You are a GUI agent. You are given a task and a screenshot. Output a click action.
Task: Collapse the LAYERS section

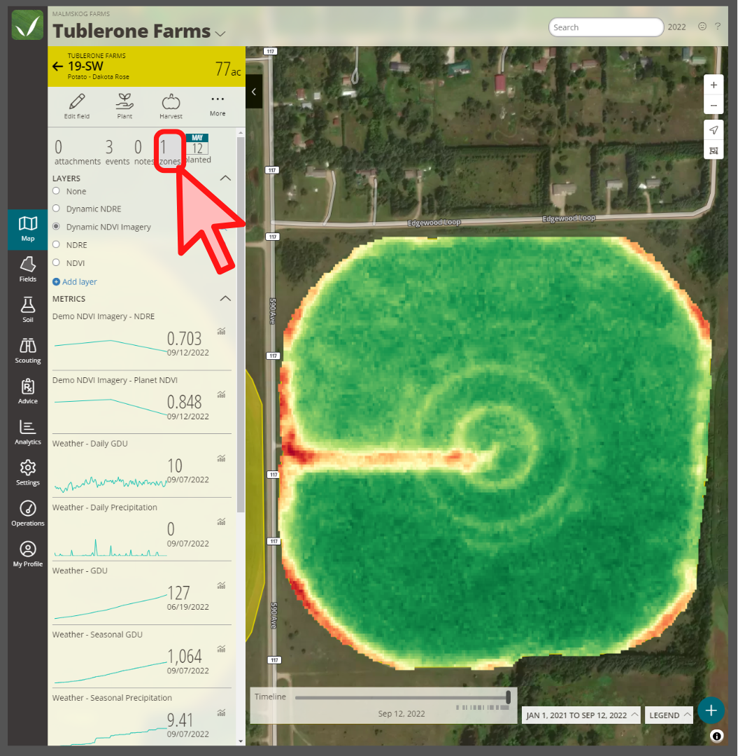225,178
